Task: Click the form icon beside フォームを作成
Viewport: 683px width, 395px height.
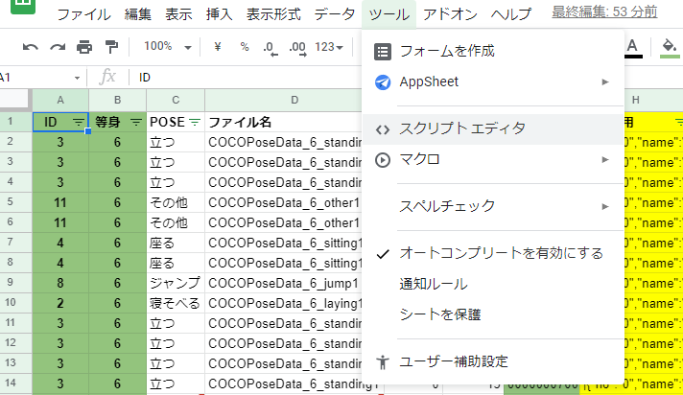Action: pos(383,52)
